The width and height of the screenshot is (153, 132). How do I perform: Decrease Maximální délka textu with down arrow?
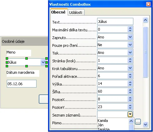click(130, 31)
